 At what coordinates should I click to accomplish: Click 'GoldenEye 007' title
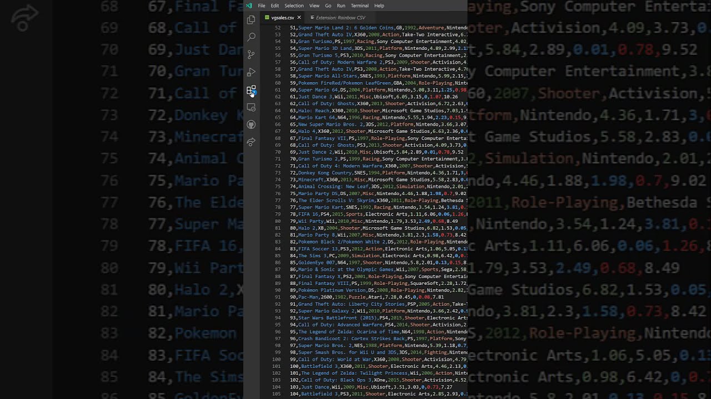point(317,263)
